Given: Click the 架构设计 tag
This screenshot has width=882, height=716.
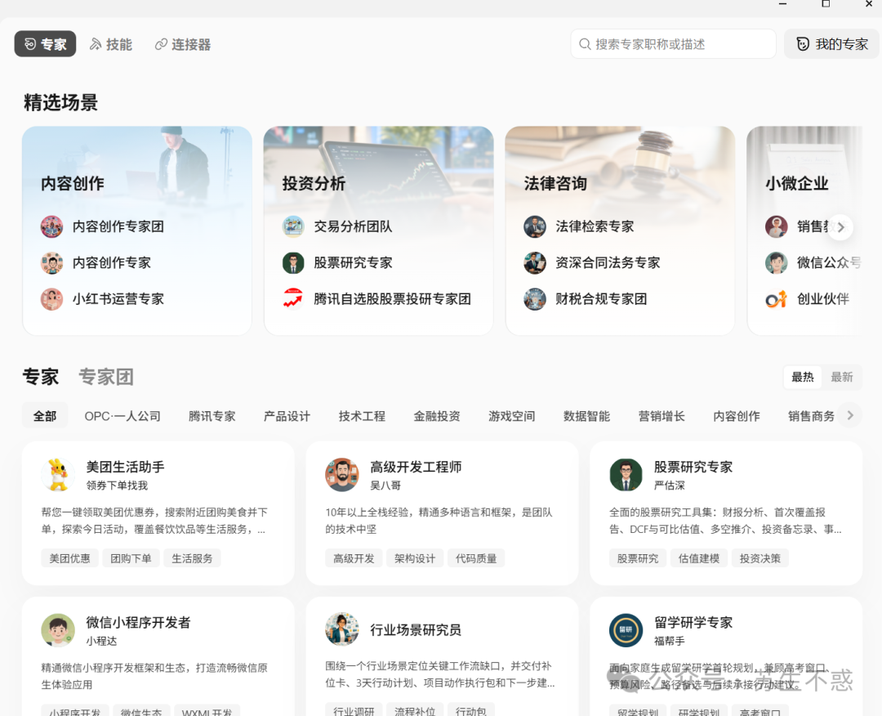Looking at the screenshot, I should tap(415, 558).
